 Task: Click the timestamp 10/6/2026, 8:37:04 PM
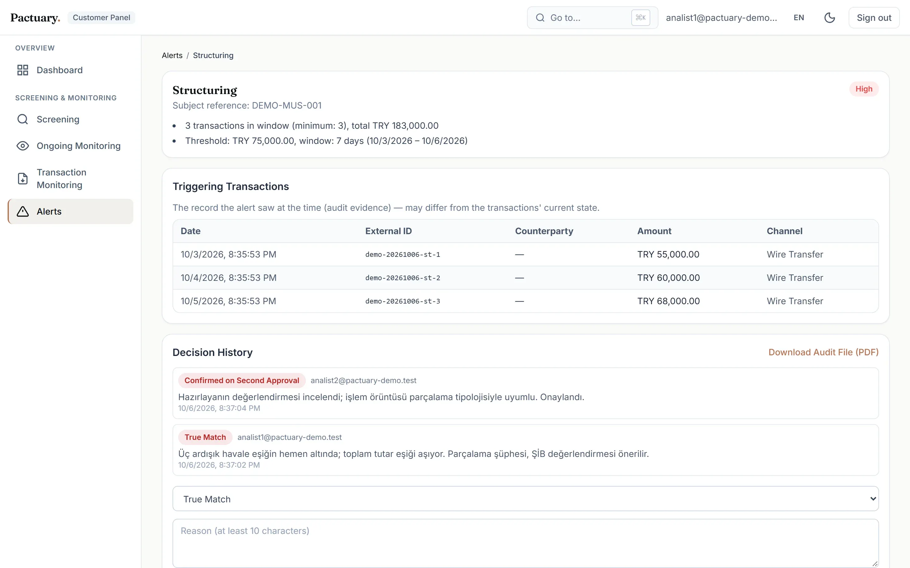pos(219,408)
